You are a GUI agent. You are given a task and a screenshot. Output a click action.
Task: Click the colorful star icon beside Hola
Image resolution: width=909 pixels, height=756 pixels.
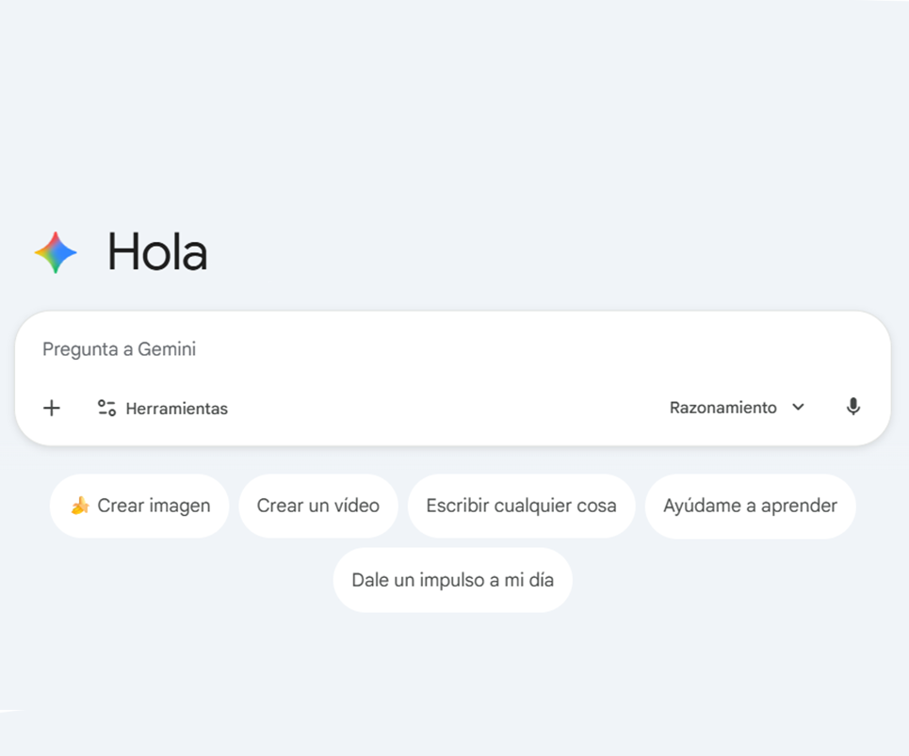click(x=54, y=251)
